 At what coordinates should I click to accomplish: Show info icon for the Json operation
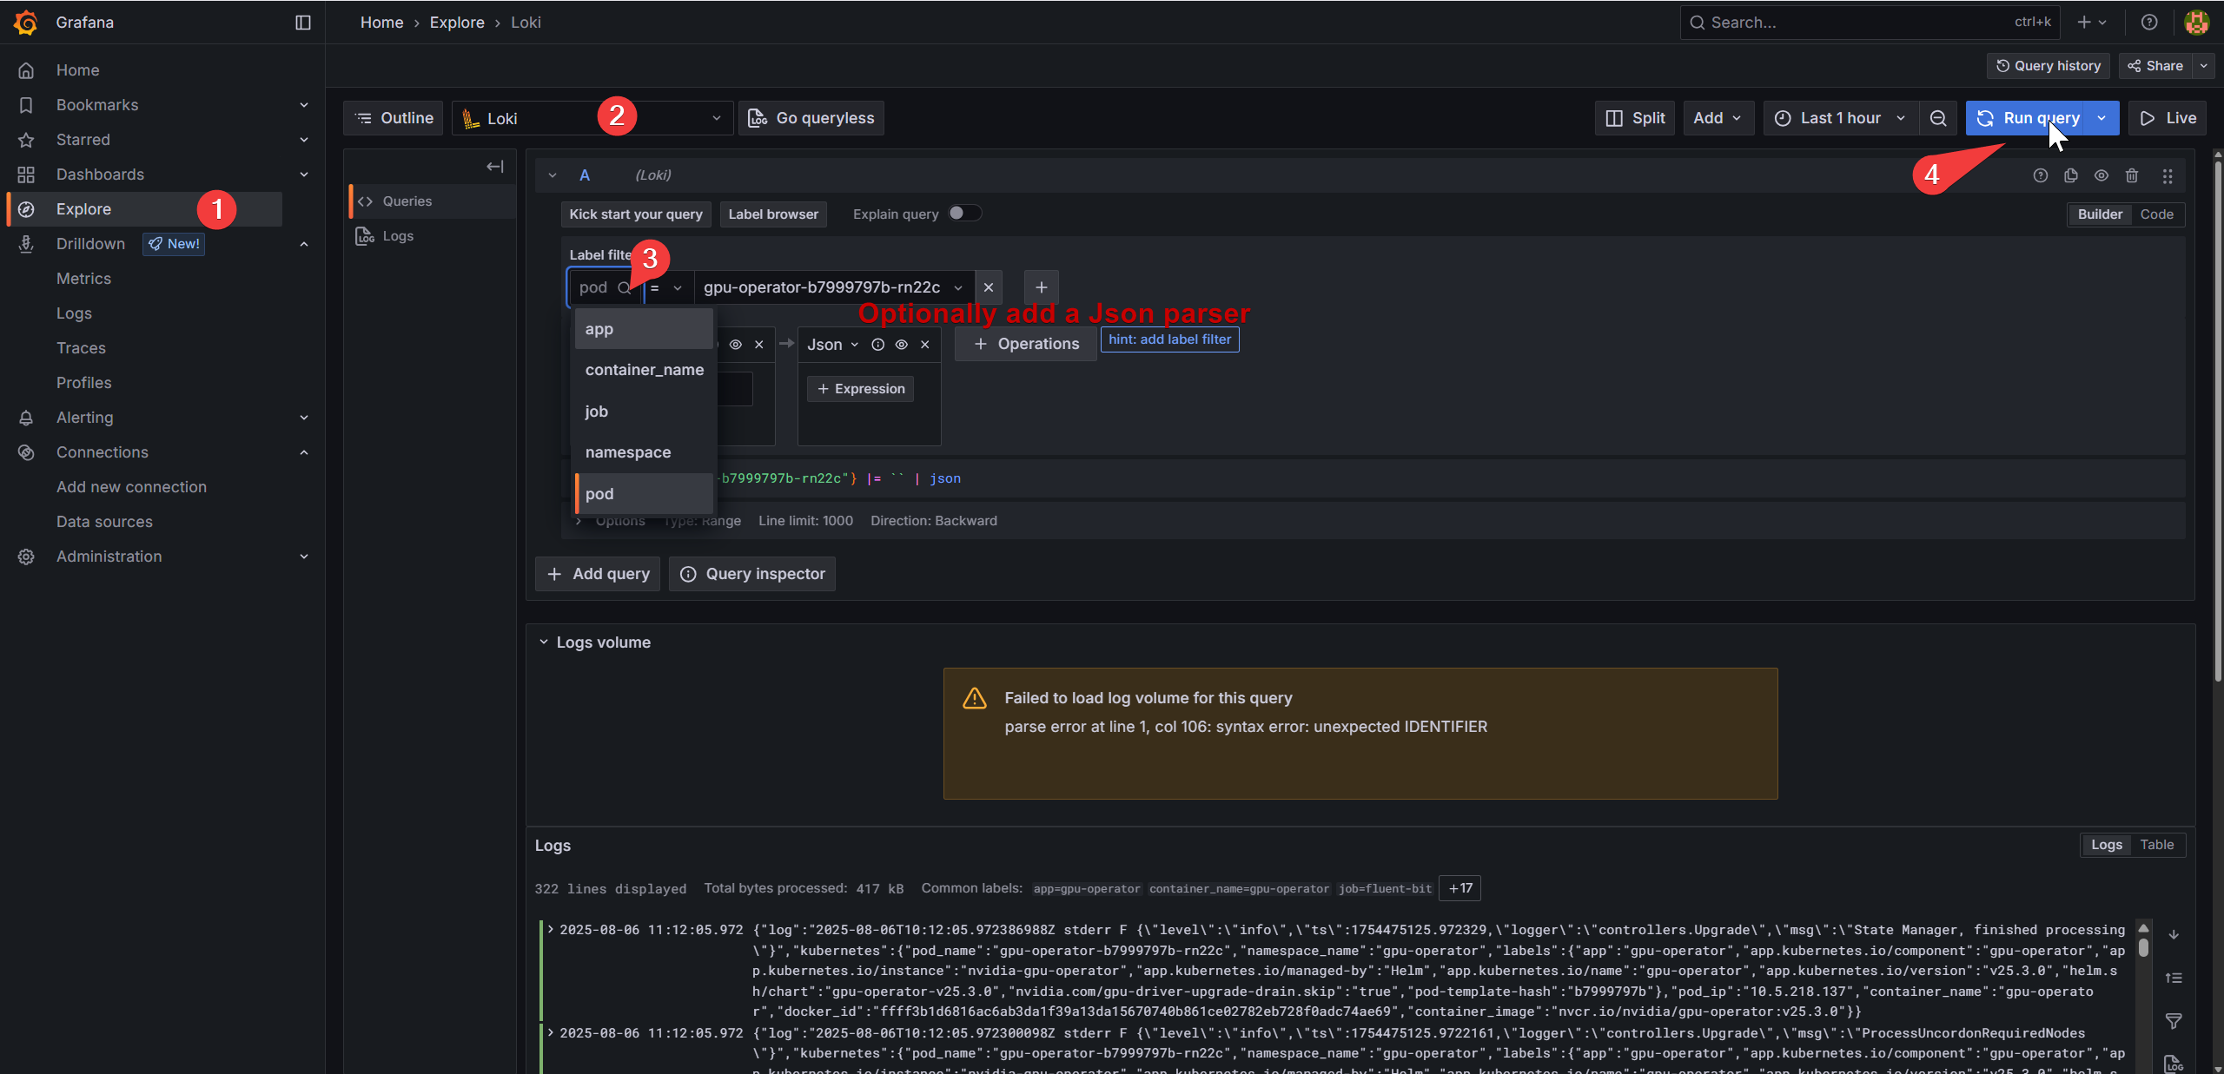click(x=878, y=345)
